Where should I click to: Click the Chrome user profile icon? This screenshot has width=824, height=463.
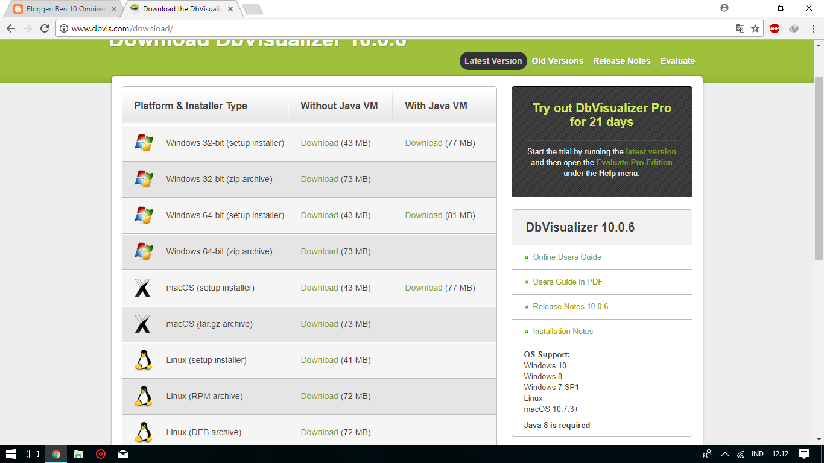point(724,8)
